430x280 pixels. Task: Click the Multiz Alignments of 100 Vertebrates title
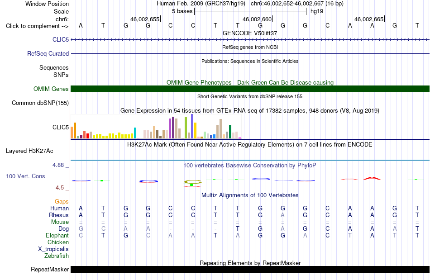point(250,195)
